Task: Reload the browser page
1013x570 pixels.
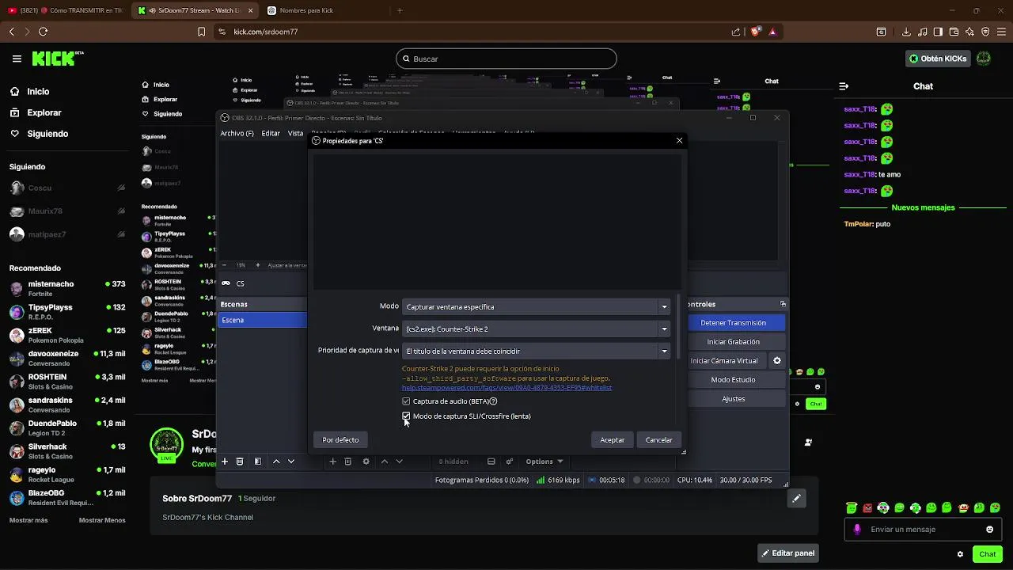Action: tap(43, 32)
